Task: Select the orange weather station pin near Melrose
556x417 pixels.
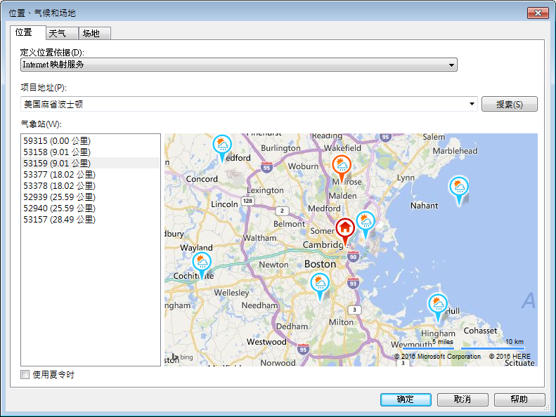Action: [342, 168]
